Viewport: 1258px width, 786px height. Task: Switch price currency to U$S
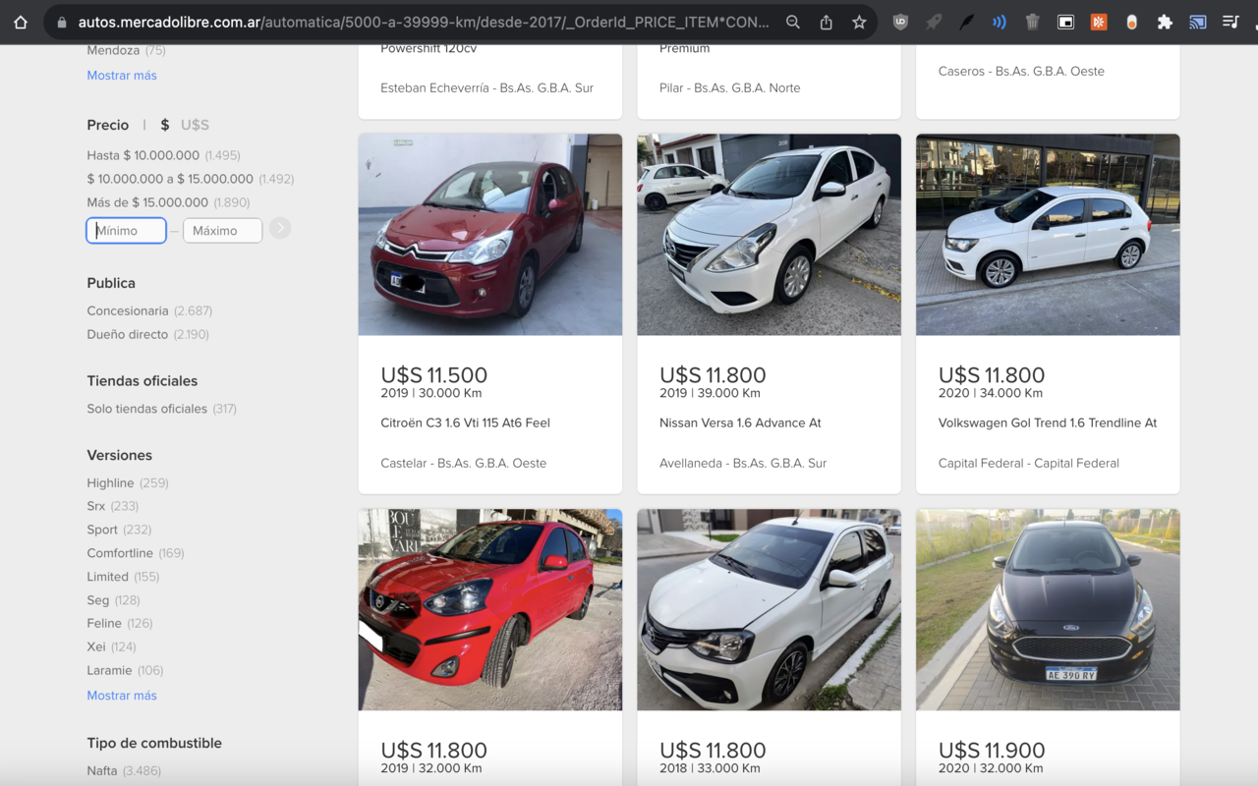tap(195, 125)
